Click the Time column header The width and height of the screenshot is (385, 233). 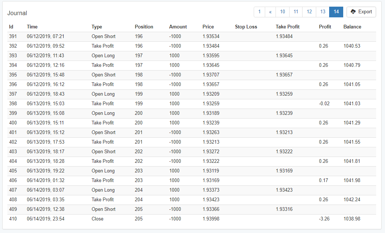[32, 27]
